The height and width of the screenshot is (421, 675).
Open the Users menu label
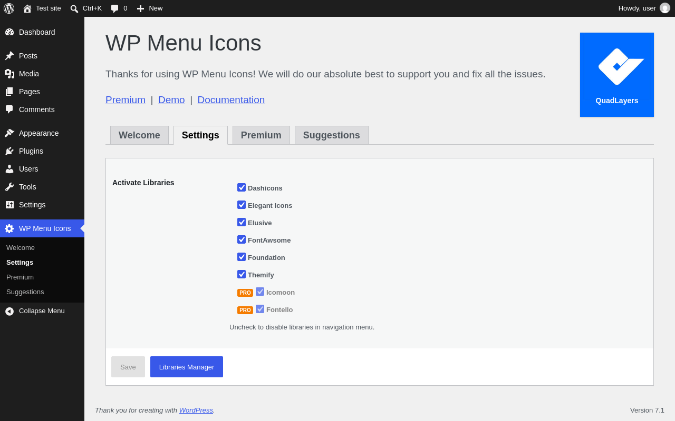pyautogui.click(x=28, y=169)
